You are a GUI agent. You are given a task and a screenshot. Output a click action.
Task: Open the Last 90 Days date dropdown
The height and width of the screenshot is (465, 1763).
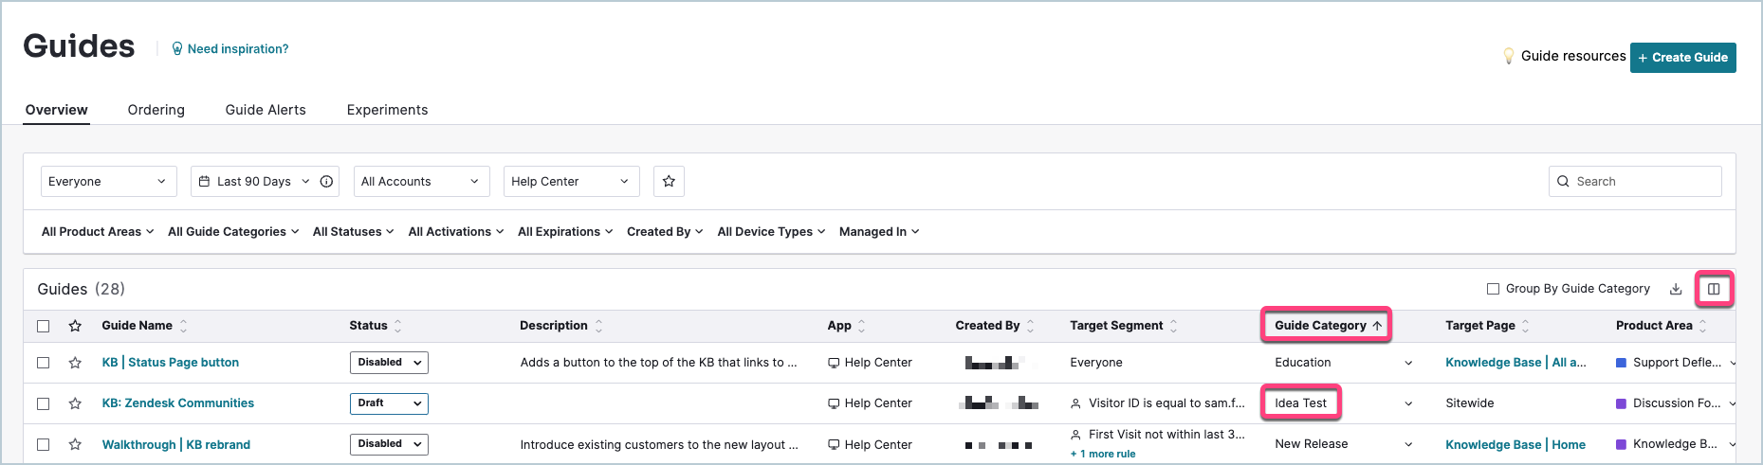pos(266,182)
